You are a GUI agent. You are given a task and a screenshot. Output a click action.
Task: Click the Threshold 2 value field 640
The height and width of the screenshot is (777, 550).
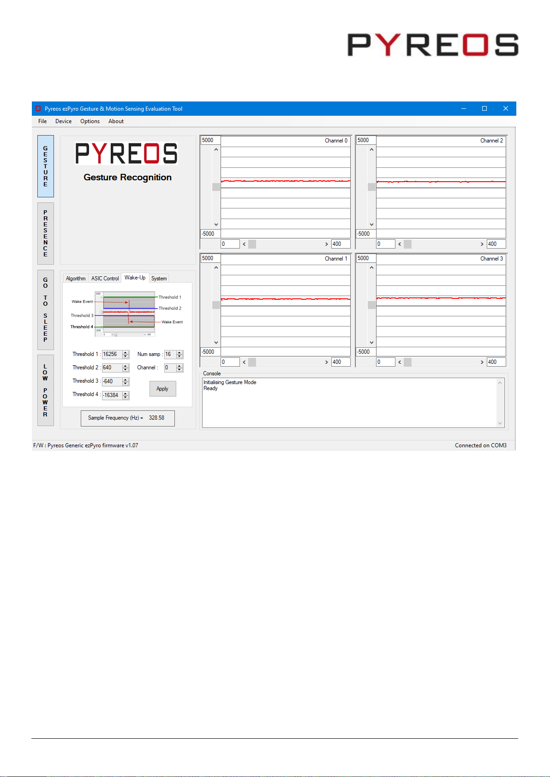tap(112, 368)
